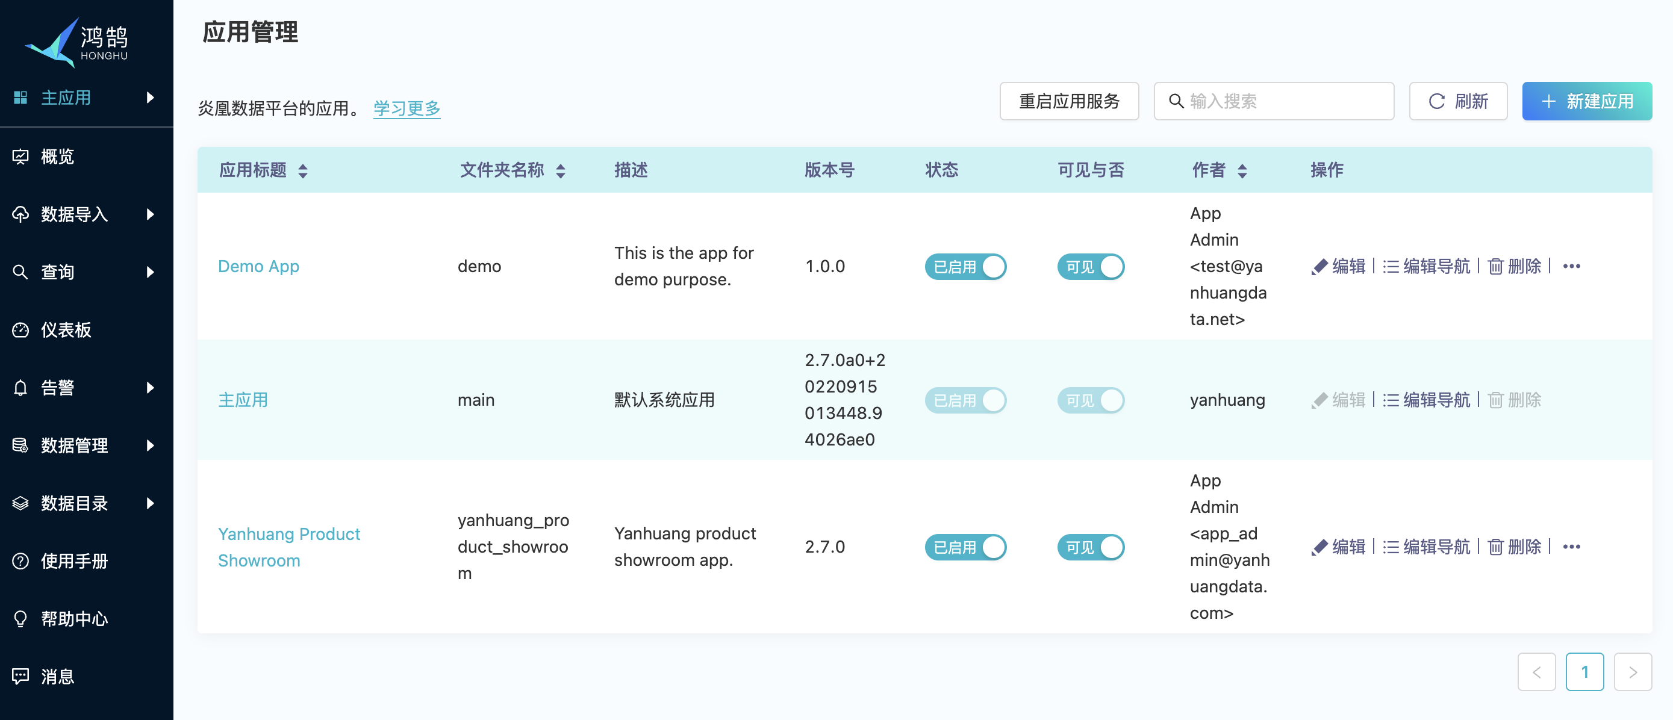
Task: Sort by 文件夹名称 column arrows
Action: pyautogui.click(x=561, y=171)
